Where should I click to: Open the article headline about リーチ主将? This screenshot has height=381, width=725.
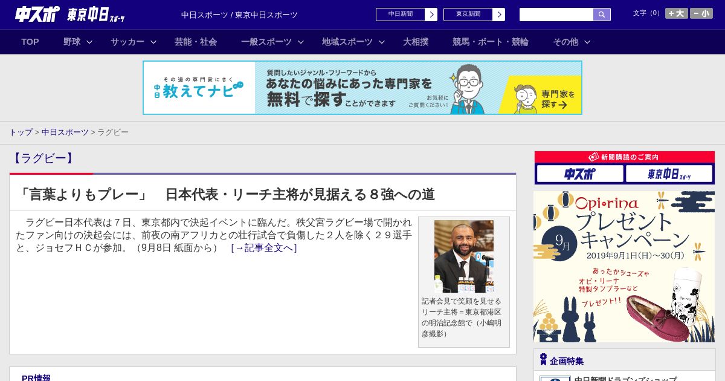(226, 194)
